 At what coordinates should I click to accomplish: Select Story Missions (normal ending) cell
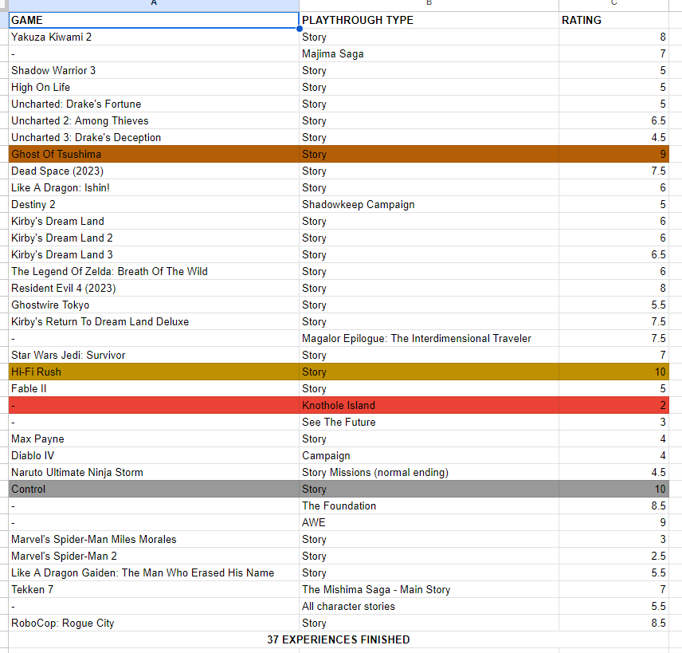tap(429, 473)
